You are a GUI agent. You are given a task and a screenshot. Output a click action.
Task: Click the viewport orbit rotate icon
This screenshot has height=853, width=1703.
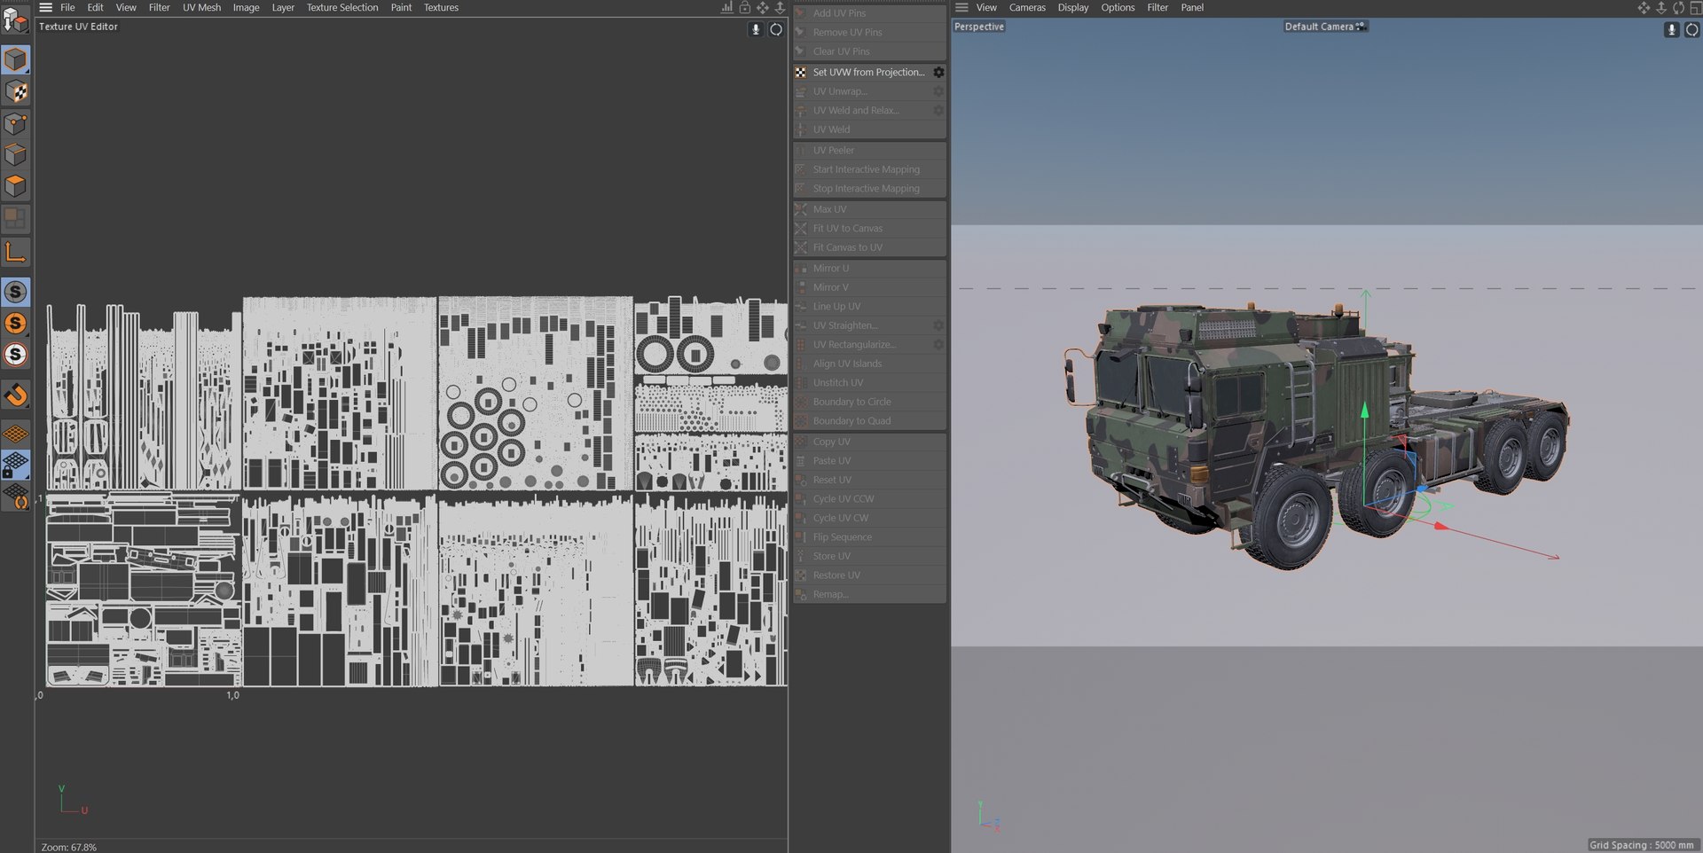1678,7
